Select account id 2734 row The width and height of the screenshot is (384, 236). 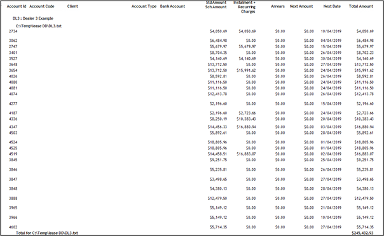(191, 31)
